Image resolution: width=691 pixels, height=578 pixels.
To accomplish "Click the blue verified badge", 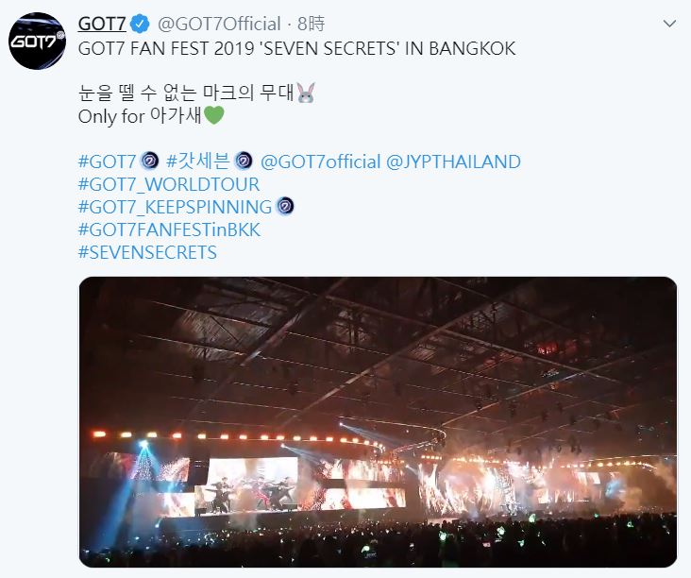I will click(140, 25).
